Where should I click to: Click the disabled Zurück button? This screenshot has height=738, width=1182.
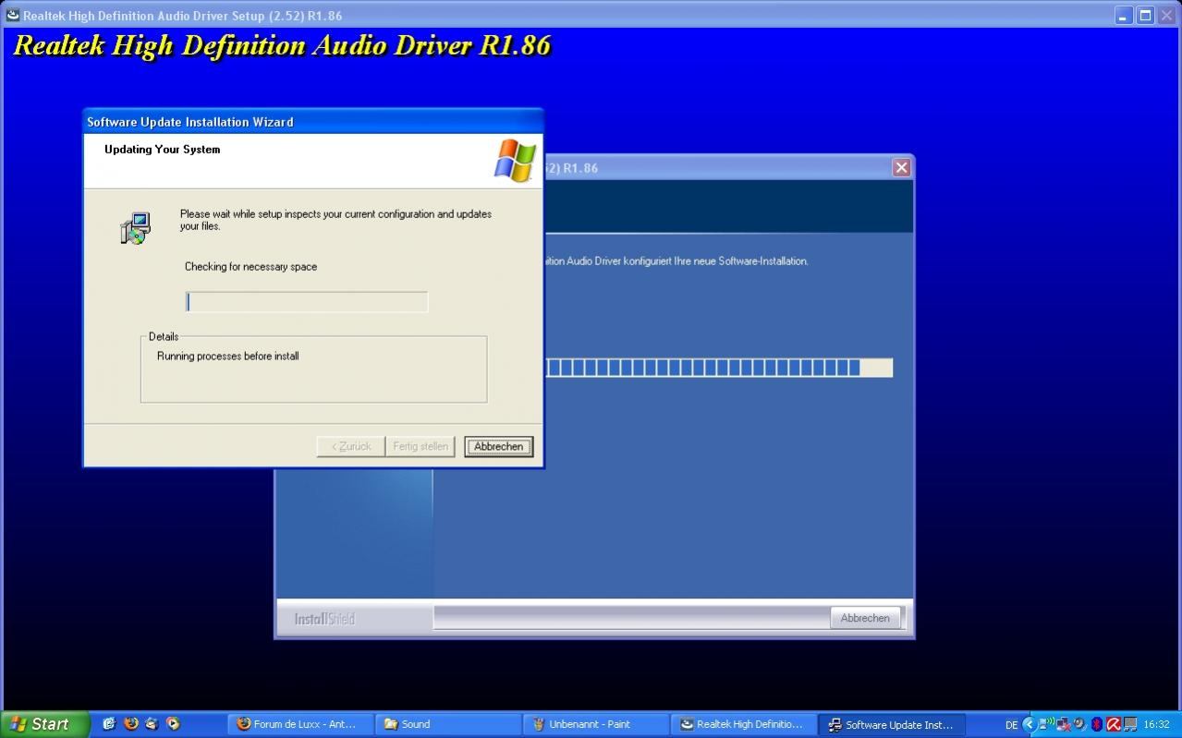click(x=351, y=446)
